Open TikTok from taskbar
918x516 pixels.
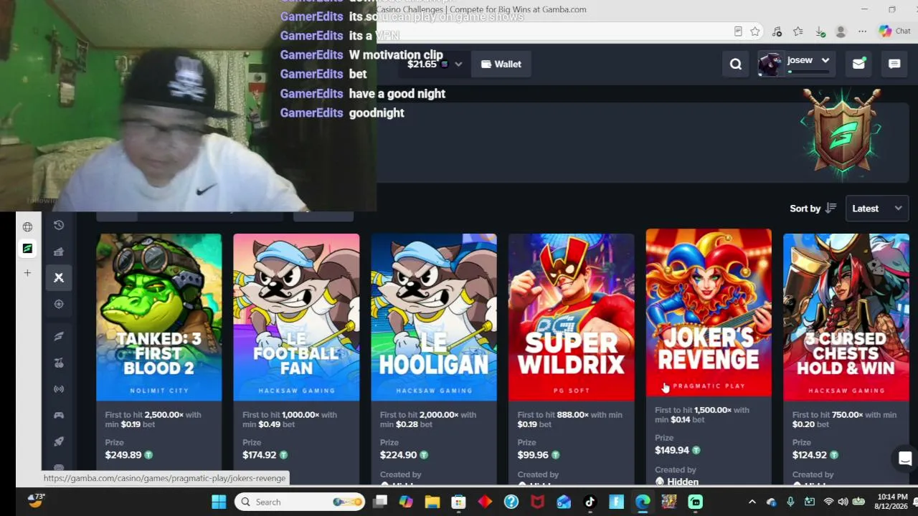coord(590,502)
